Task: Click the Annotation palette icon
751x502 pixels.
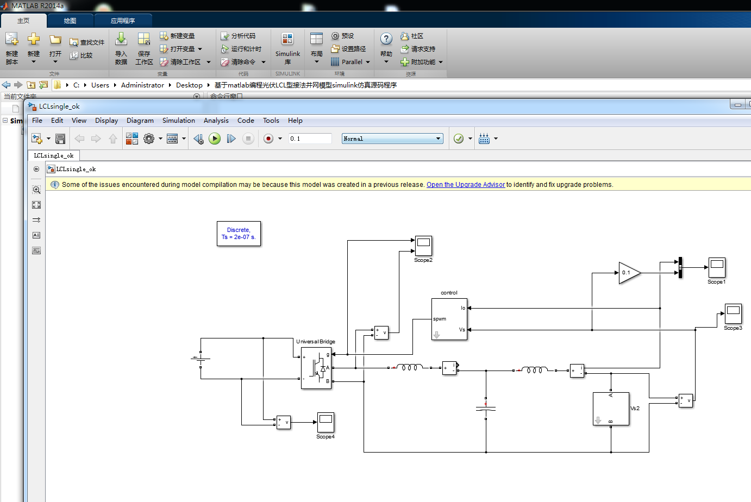Action: click(x=36, y=235)
